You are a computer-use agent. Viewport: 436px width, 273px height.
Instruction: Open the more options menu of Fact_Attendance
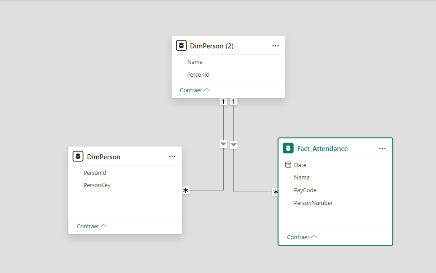pos(382,149)
